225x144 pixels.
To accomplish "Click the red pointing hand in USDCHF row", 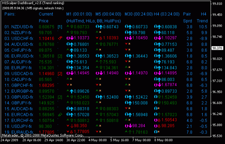I will [x=60, y=38].
